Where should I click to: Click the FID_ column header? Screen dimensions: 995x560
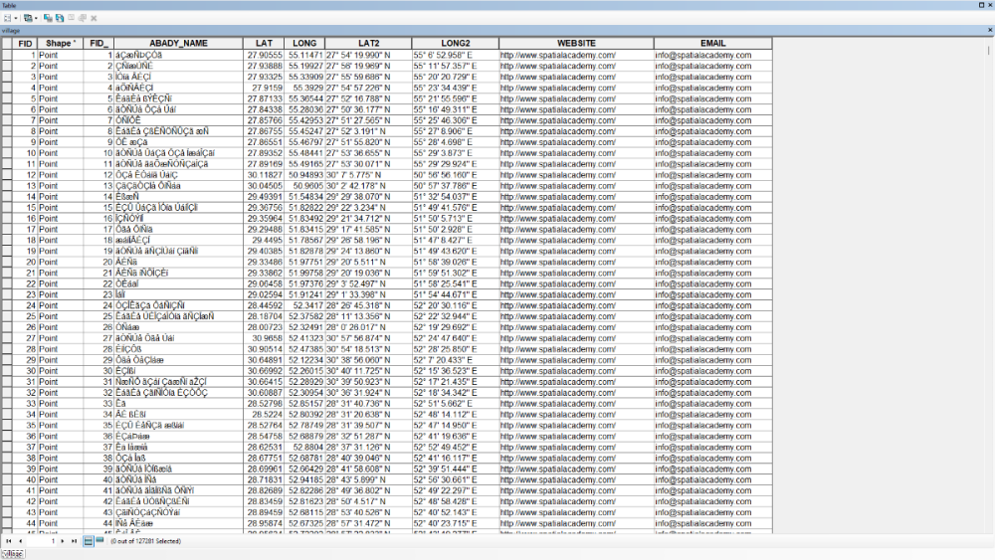99,43
